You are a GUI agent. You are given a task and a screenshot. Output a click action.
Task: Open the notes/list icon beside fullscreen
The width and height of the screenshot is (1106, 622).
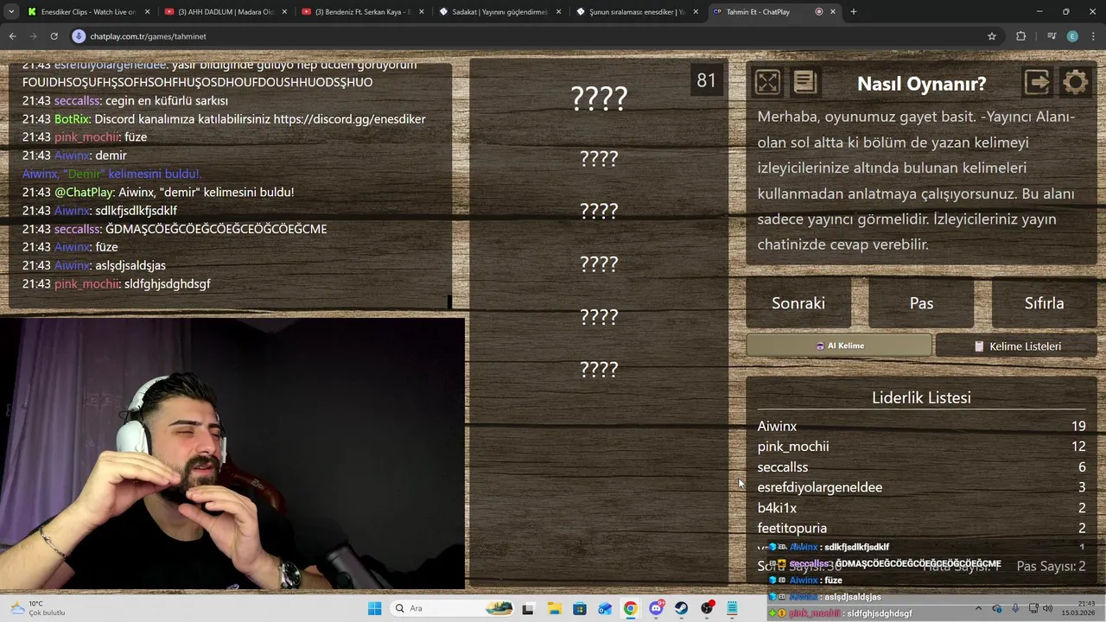point(804,82)
